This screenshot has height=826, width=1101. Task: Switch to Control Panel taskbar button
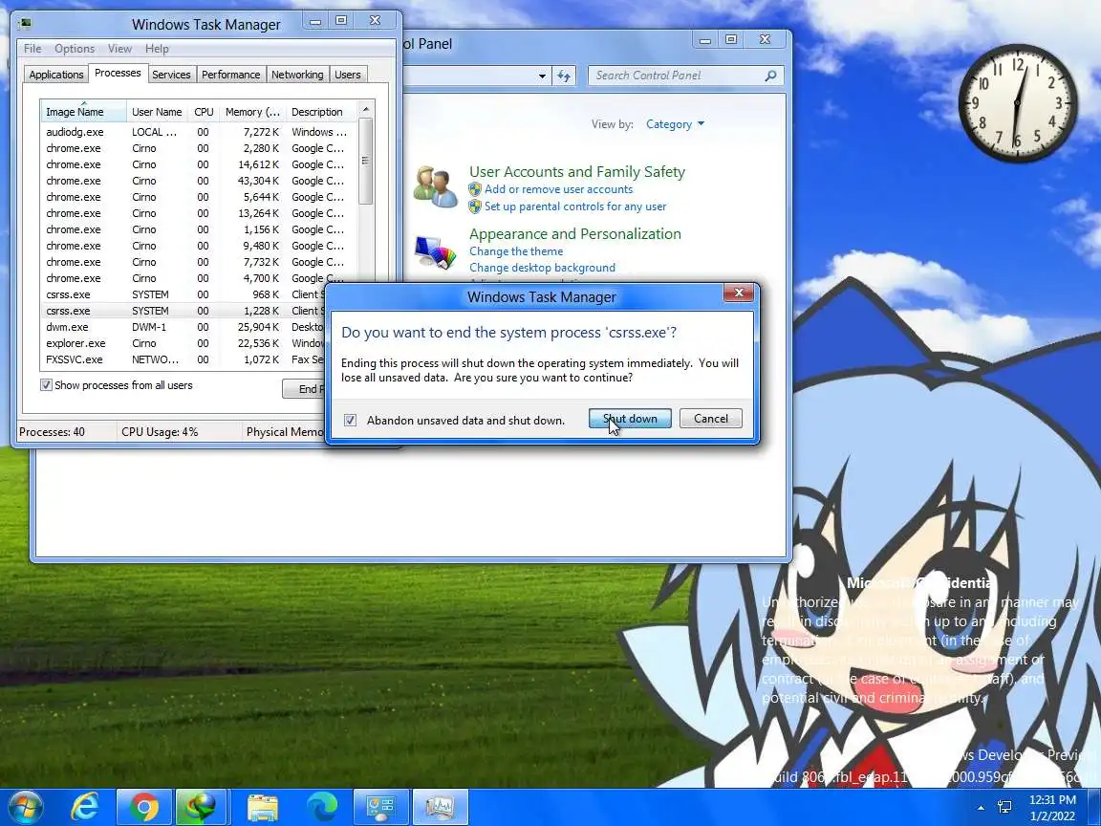381,807
